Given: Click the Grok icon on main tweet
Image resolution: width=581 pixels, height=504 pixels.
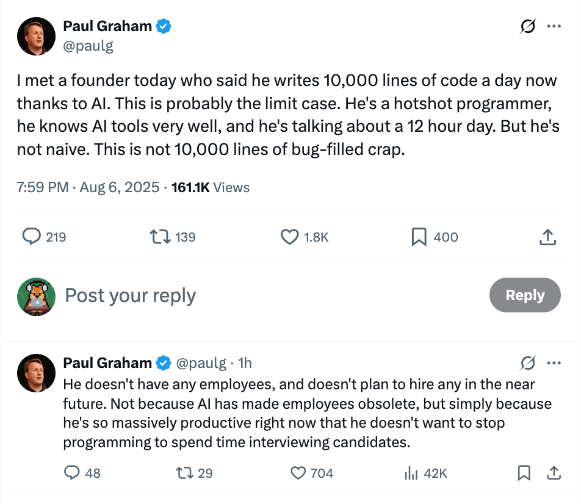Looking at the screenshot, I should point(528,26).
